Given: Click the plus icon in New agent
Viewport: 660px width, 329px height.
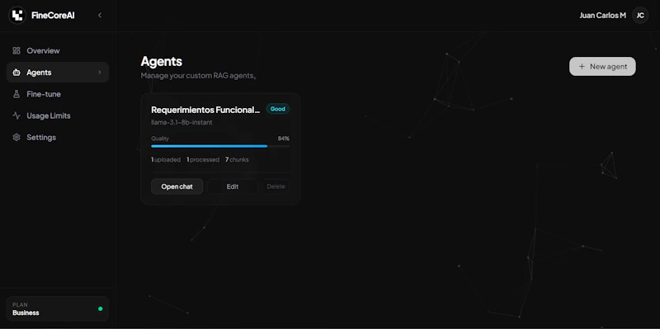Looking at the screenshot, I should tap(582, 67).
